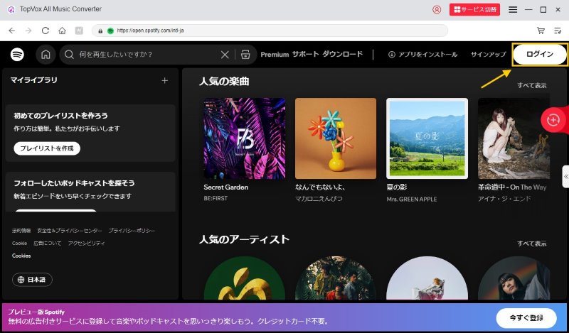Click 安全性&プライバシーセンター link
The height and width of the screenshot is (333, 569).
[x=69, y=231]
